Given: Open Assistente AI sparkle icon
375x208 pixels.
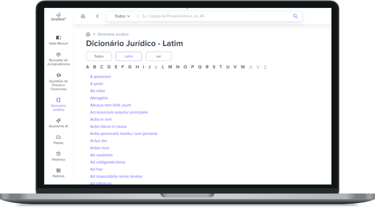Looking at the screenshot, I should pos(58,120).
